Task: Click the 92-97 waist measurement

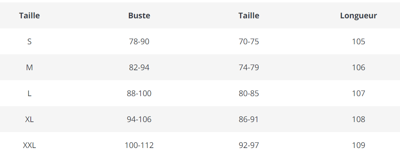Action: pos(249,145)
